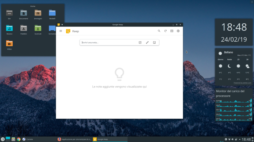Switch to the Firefox 'Applicazione per sincronizzare' window
The image size is (254, 142).
pos(75,139)
